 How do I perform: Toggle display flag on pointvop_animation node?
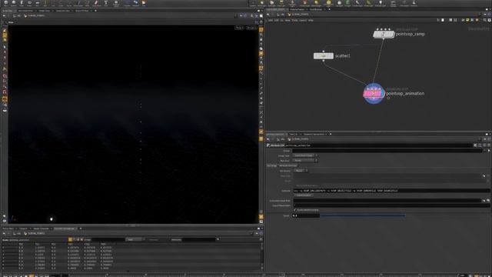coord(382,93)
